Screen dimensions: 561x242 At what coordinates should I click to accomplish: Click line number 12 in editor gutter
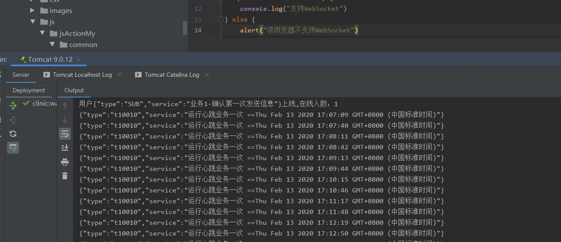pyautogui.click(x=198, y=9)
